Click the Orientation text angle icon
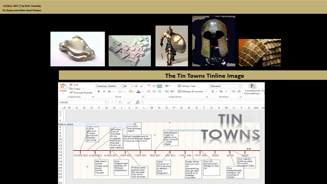Viewport: 327px width, 184px height. coord(167,86)
